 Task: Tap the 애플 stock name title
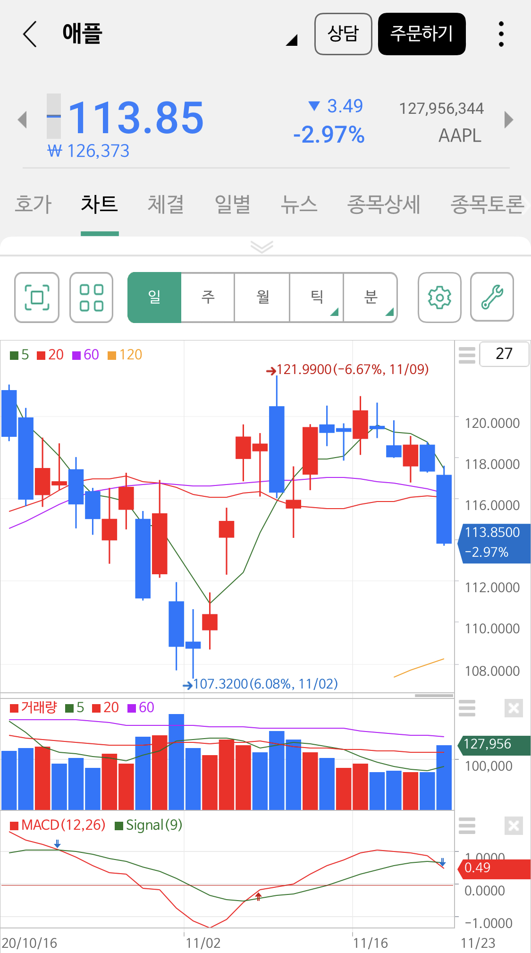tap(82, 34)
